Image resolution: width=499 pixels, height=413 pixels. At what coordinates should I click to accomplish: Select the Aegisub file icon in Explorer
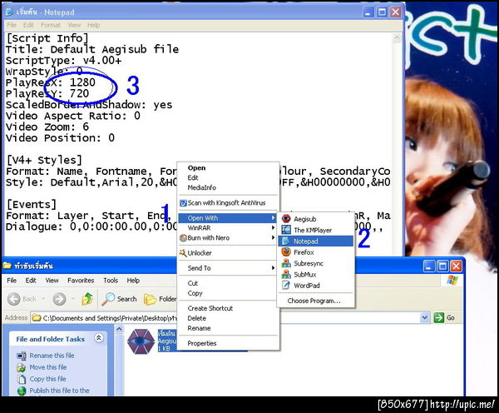click(x=141, y=341)
